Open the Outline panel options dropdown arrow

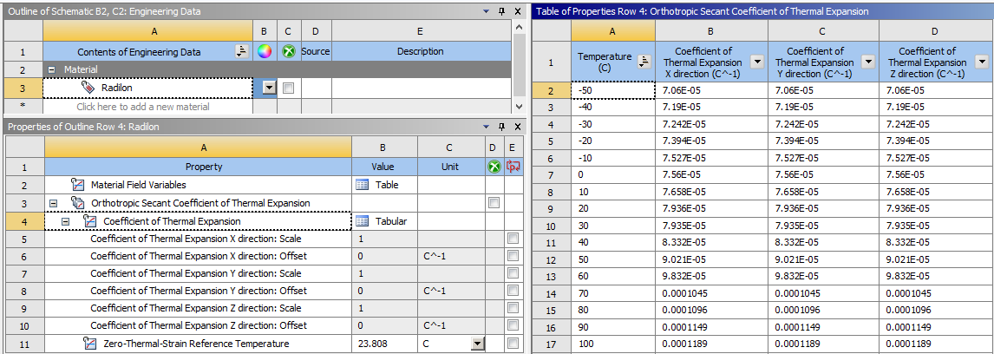click(487, 11)
